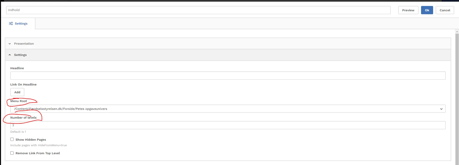Screen dimensions: 459x165
Task: Switch to the Settings tab
Action: pos(21,24)
